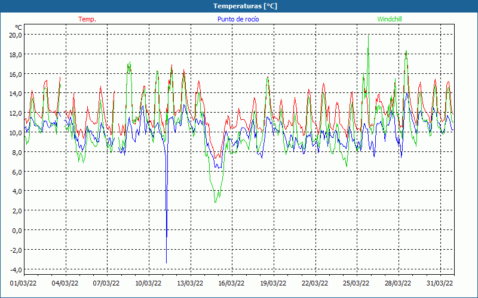The height and width of the screenshot is (298, 478).
Task: Click the 31/03/22 date label
Action: click(x=440, y=284)
